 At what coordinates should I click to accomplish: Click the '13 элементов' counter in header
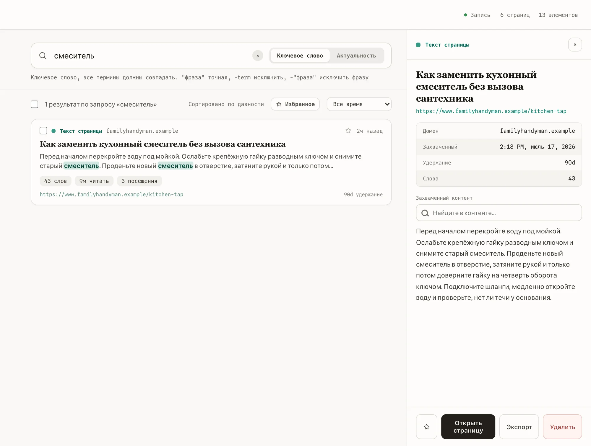tap(558, 15)
